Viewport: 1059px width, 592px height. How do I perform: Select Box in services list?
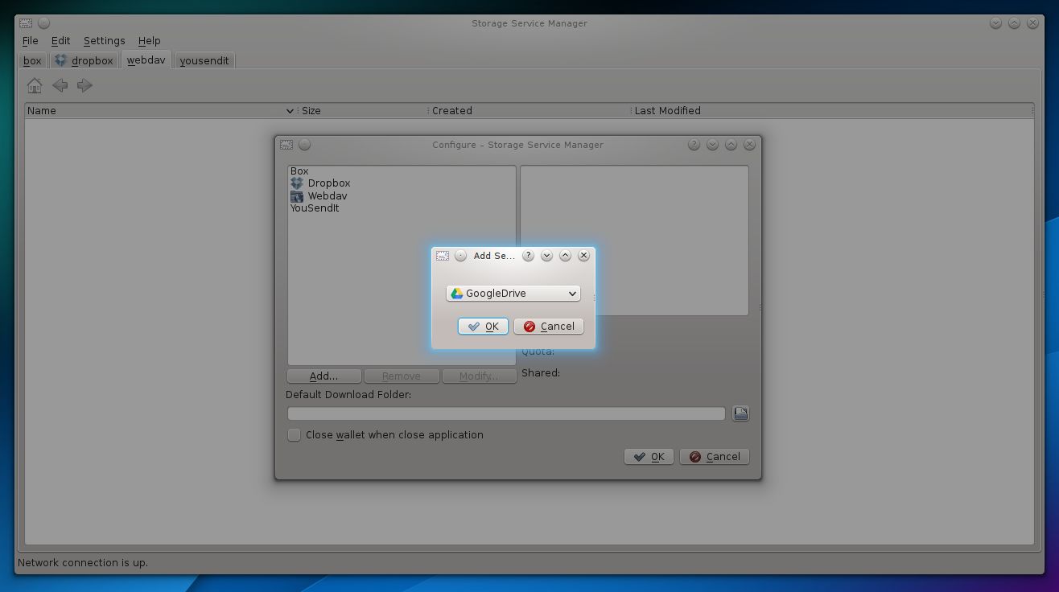click(299, 171)
